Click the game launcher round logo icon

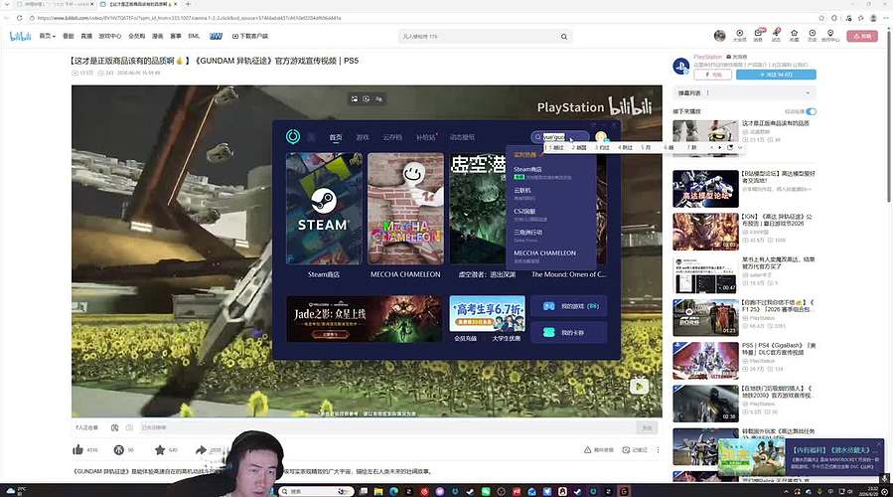tap(293, 137)
